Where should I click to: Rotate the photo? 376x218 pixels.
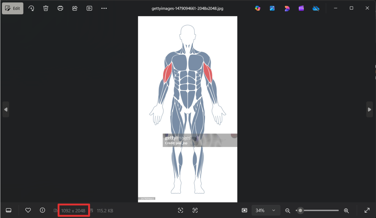coord(31,8)
